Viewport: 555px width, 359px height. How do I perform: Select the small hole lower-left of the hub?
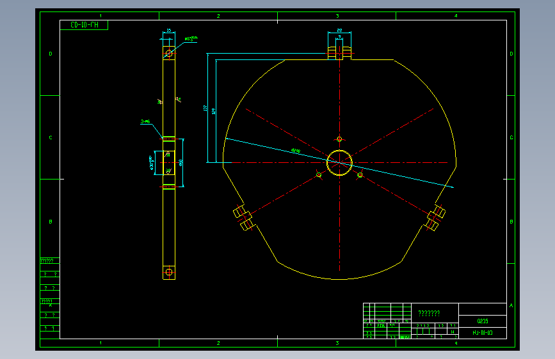pos(319,175)
